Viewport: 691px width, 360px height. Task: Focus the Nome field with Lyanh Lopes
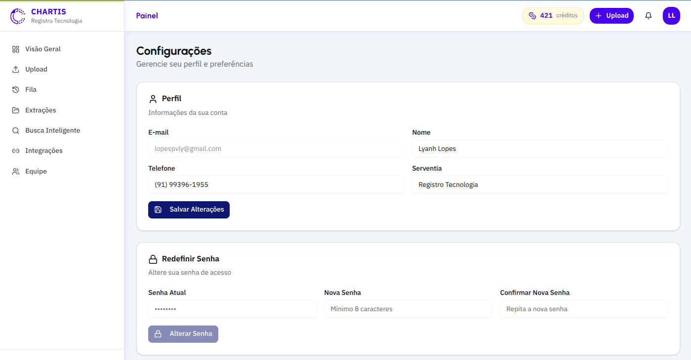(x=540, y=149)
